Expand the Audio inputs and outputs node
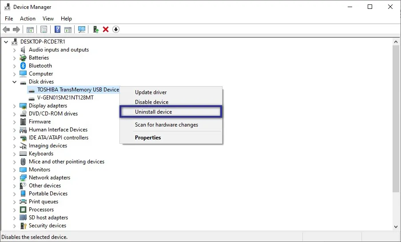Viewport: 401px width, 242px height. (15, 50)
